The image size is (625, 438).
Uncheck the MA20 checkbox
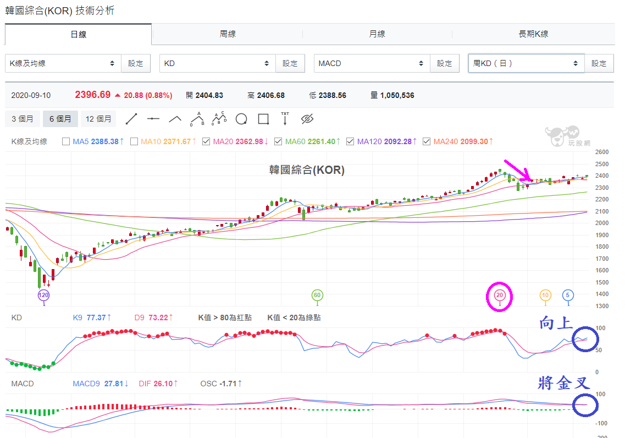[x=206, y=141]
